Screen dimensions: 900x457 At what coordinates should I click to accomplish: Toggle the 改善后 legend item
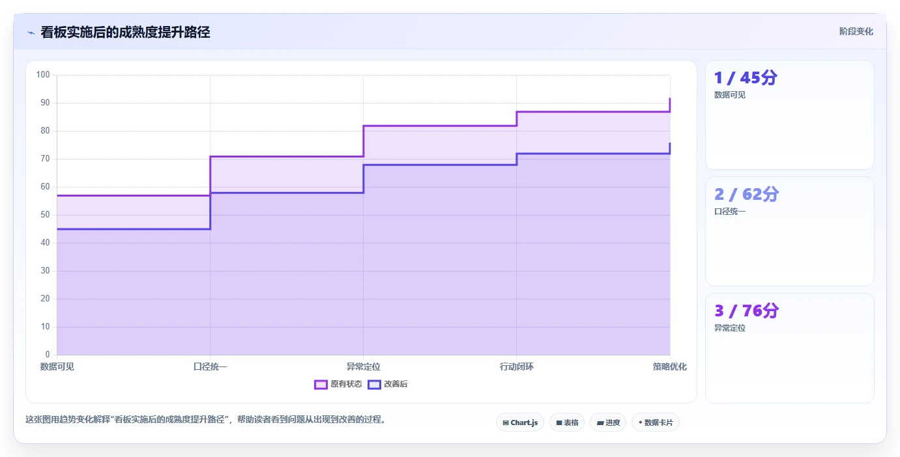point(388,384)
